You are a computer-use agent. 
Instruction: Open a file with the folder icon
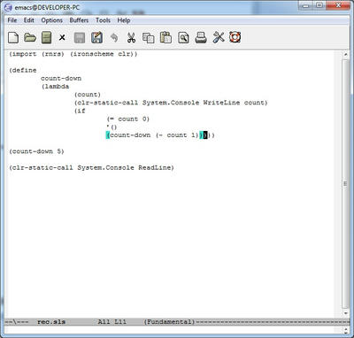[x=30, y=38]
